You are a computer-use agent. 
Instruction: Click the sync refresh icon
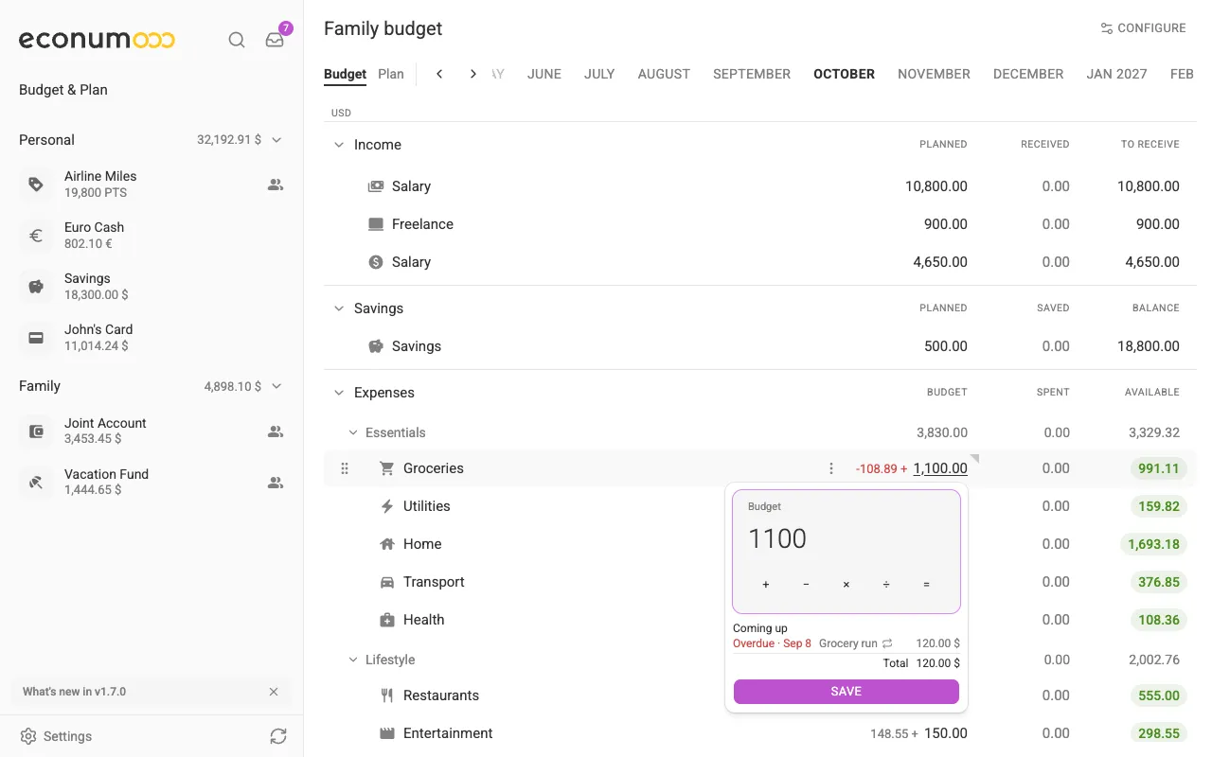click(x=277, y=735)
